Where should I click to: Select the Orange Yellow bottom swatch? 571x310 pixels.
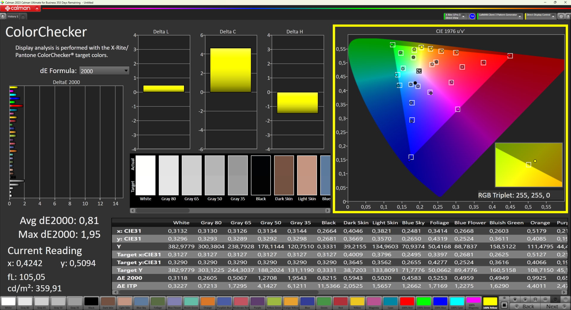point(291,303)
